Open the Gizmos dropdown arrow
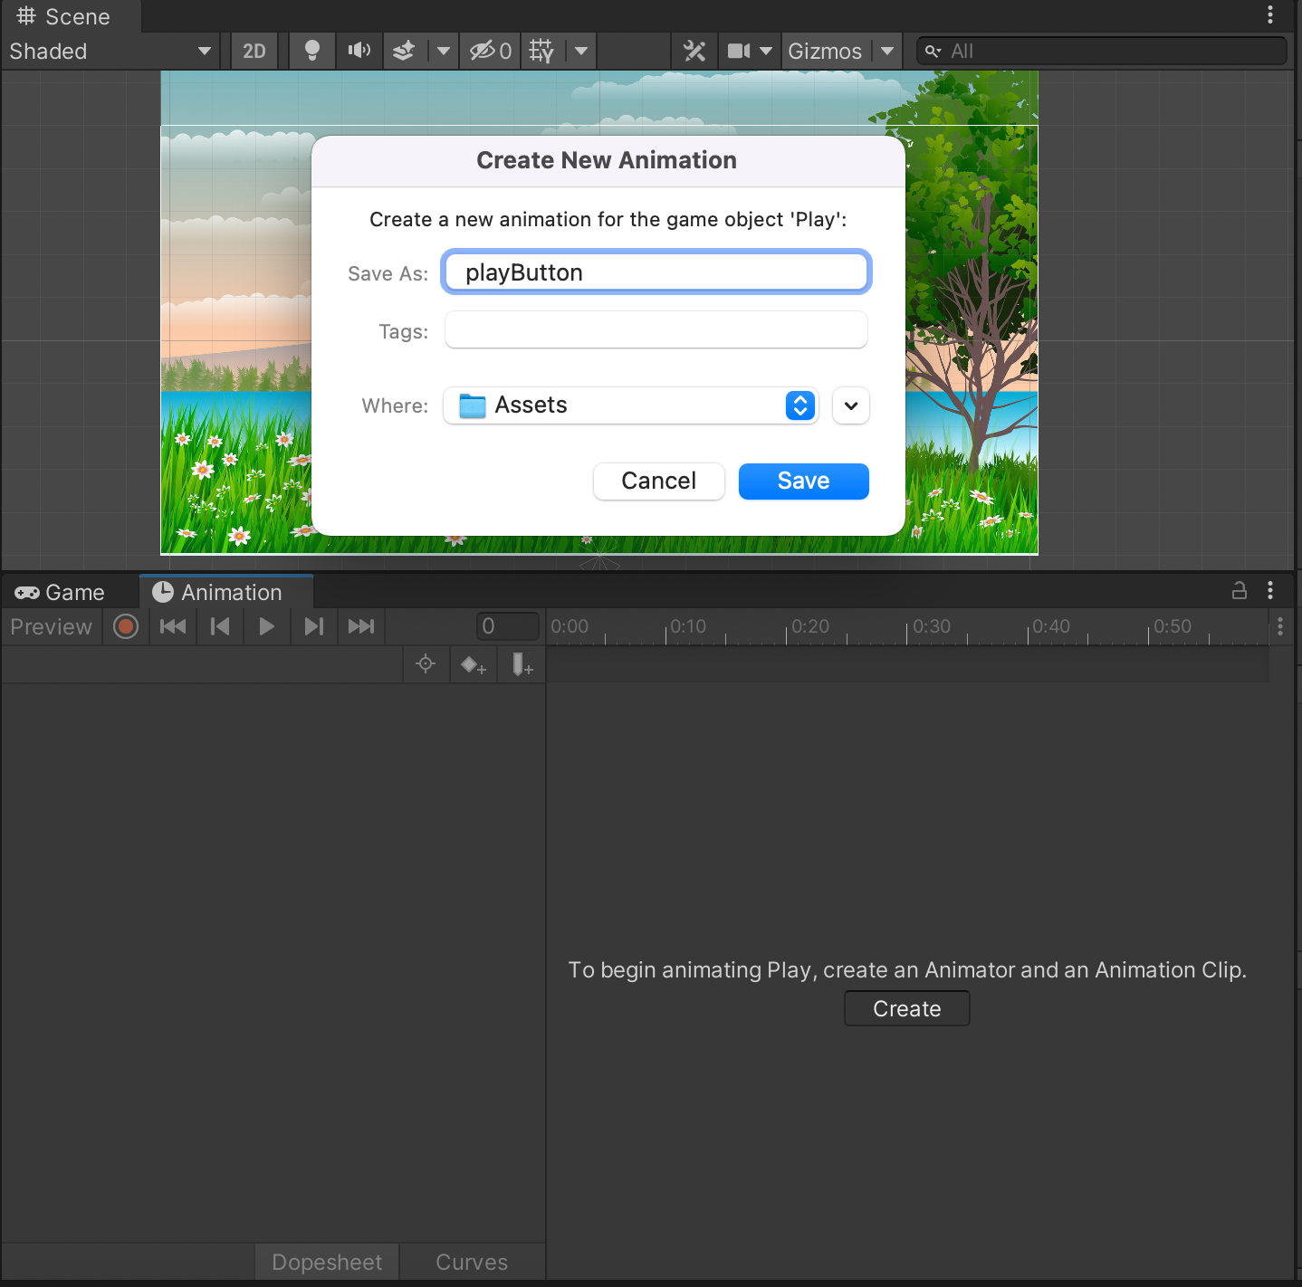 pyautogui.click(x=887, y=51)
